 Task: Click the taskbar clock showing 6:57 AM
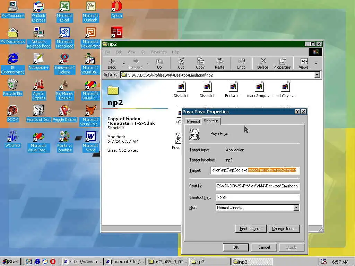340,262
